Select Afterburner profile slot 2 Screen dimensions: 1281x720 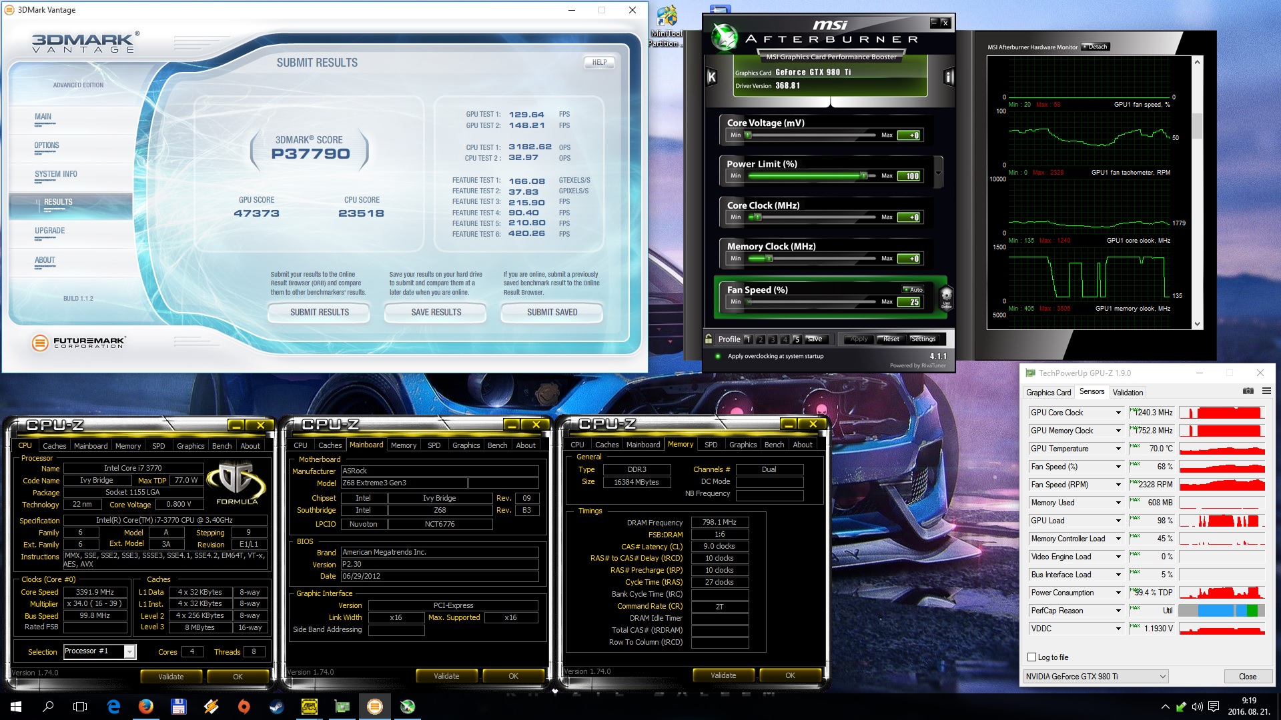tap(760, 339)
